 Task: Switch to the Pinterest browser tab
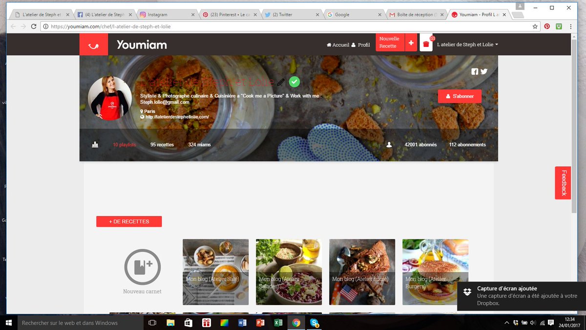tap(229, 15)
